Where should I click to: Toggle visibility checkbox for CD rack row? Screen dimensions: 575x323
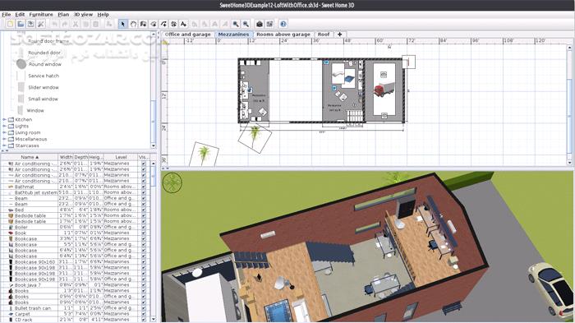pos(144,320)
